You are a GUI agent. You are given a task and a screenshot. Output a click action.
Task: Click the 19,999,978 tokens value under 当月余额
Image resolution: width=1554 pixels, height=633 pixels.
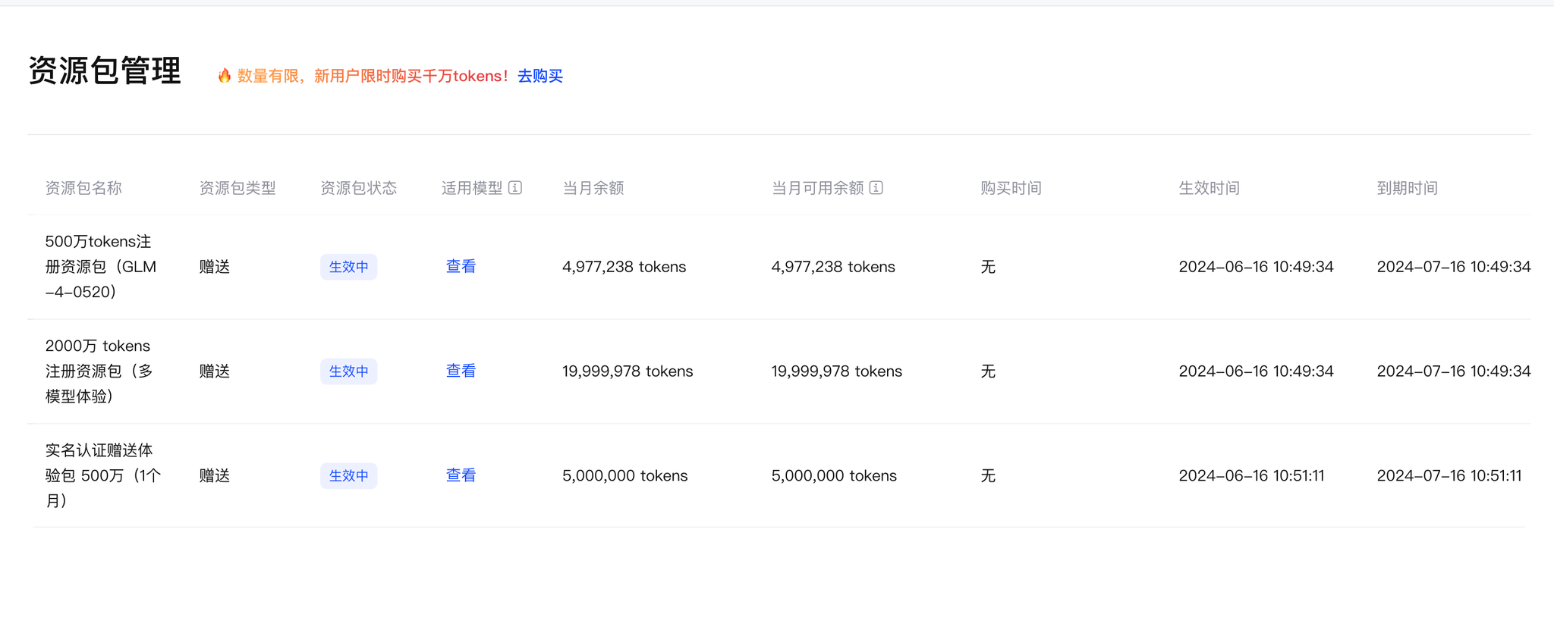(628, 371)
